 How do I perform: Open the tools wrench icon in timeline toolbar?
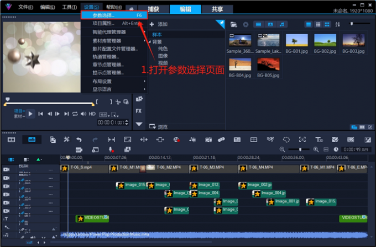[x=66, y=139]
